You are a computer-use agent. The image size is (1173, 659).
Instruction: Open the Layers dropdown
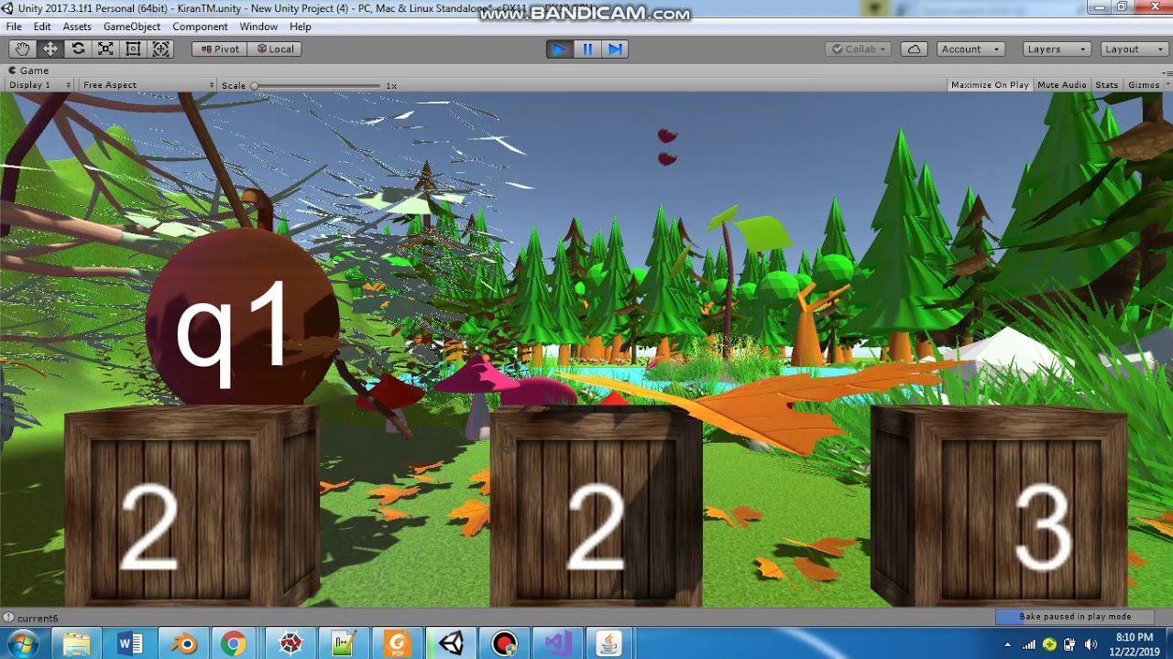(x=1056, y=49)
